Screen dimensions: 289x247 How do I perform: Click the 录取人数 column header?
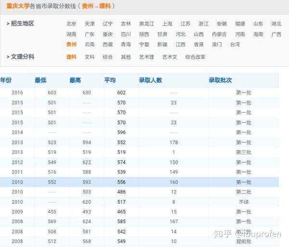coord(150,80)
